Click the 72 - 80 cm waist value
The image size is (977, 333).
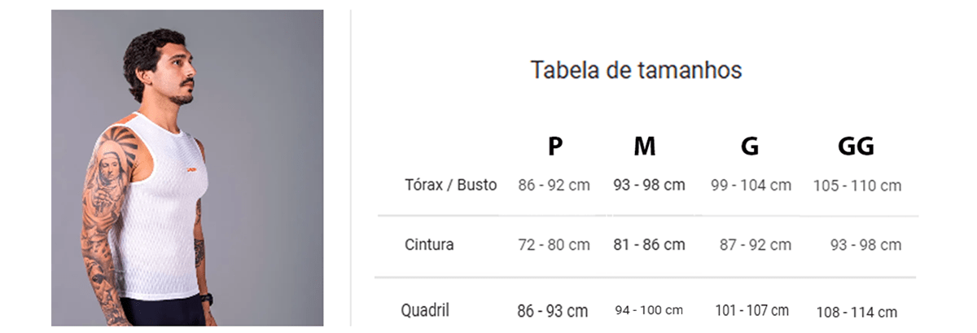(554, 244)
